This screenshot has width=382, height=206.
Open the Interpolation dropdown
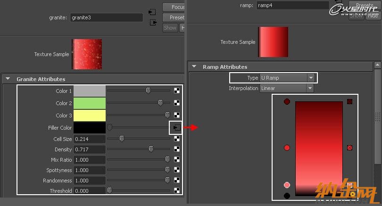(287, 88)
